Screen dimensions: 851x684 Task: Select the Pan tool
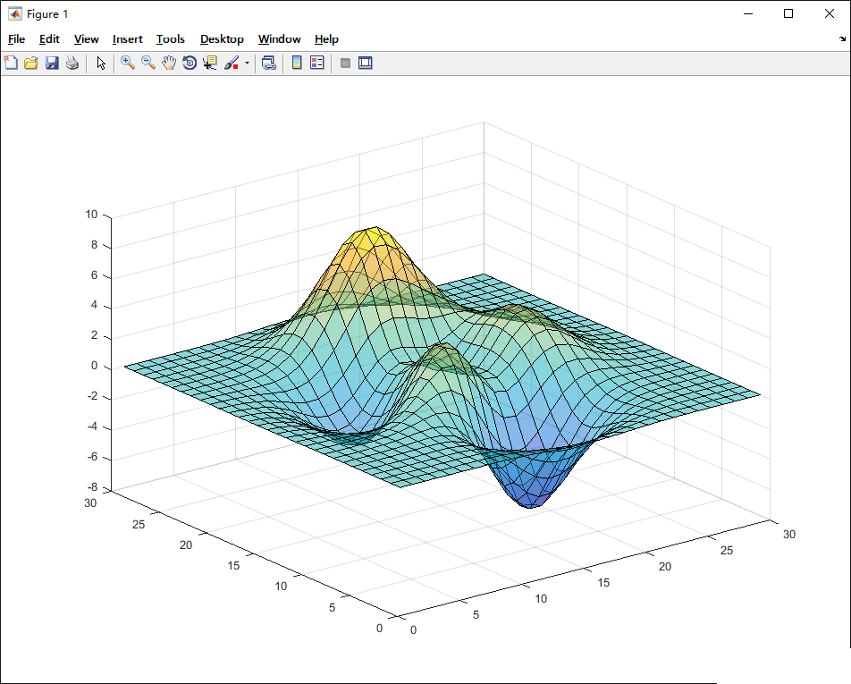coord(169,63)
